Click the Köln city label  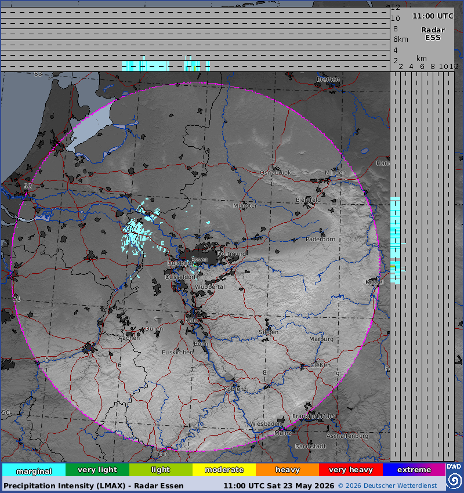click(x=191, y=320)
